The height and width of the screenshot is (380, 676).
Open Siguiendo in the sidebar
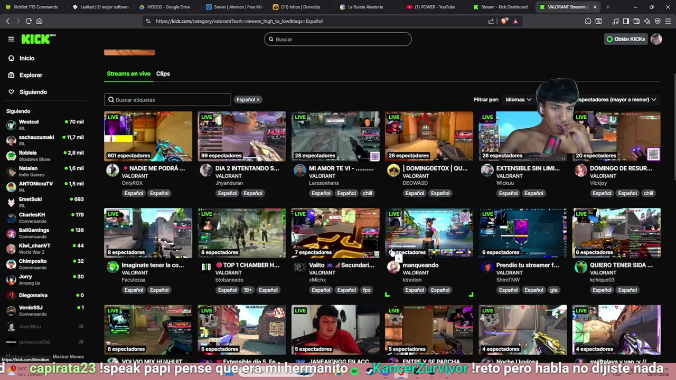(x=33, y=92)
